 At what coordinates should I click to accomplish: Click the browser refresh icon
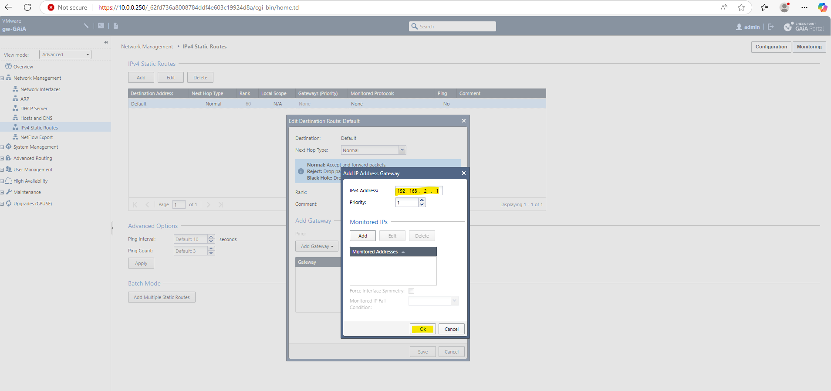(27, 7)
